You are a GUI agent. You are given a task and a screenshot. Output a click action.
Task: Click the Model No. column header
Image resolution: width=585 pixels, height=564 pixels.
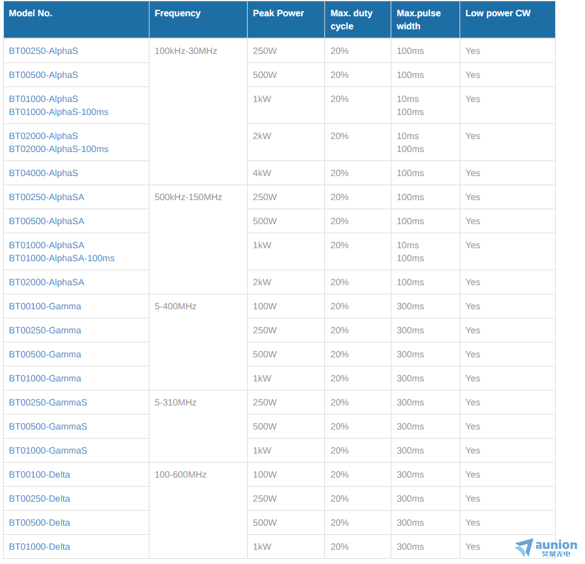[x=76, y=19]
